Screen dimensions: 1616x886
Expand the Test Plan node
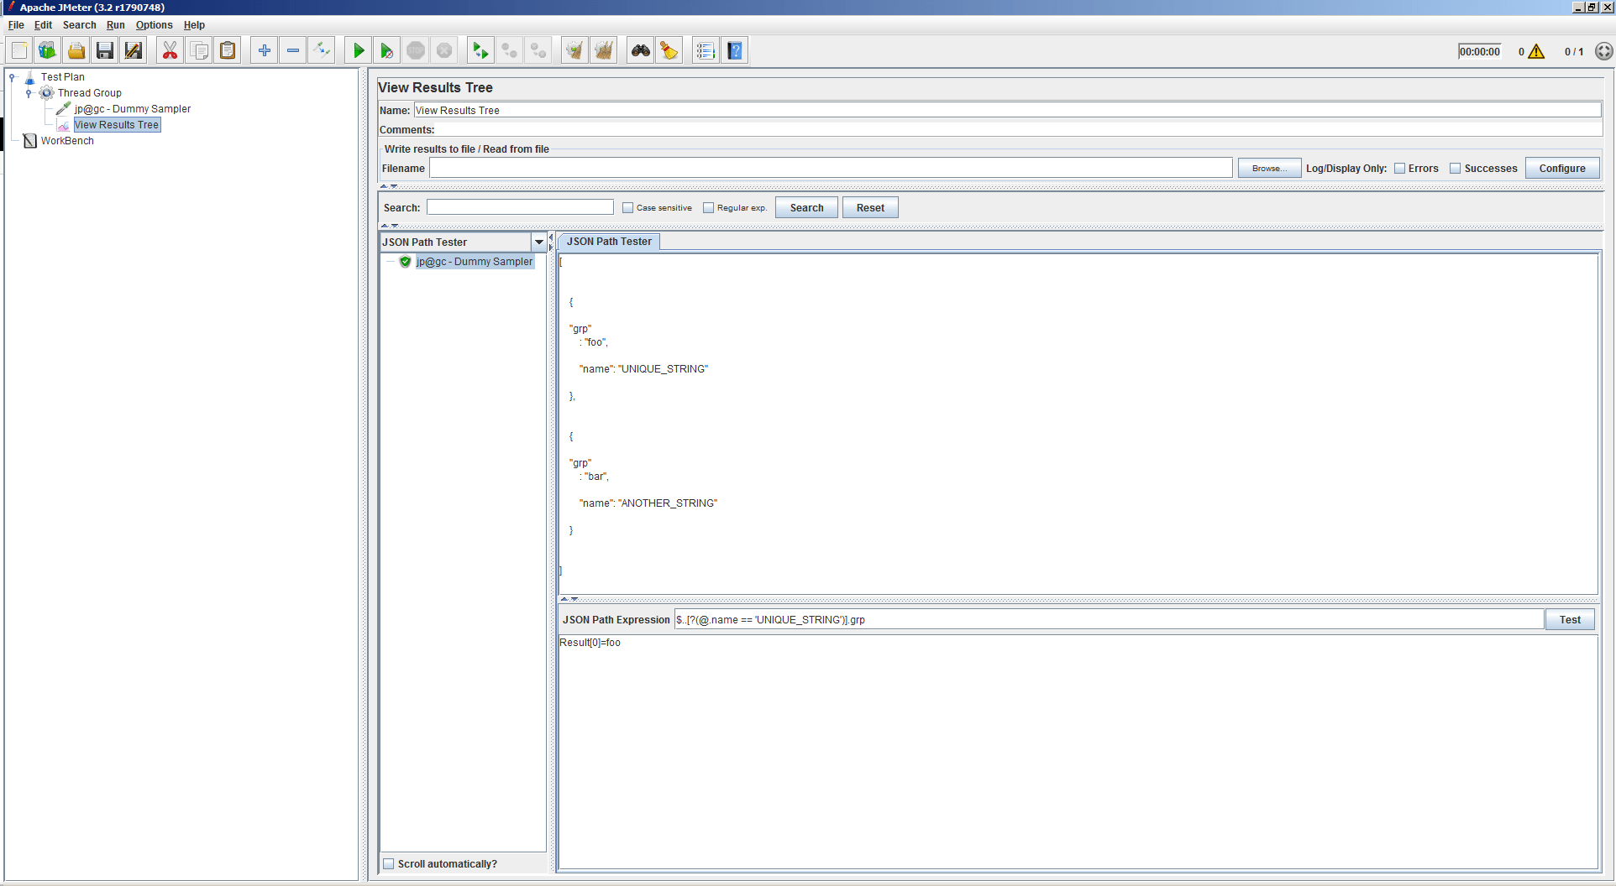pos(12,77)
